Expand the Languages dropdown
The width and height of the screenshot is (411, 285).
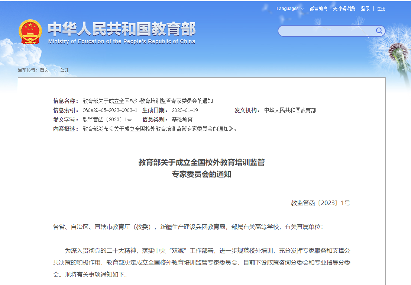(290, 9)
